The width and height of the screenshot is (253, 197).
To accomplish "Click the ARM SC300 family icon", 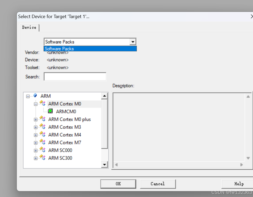I will (x=43, y=157).
